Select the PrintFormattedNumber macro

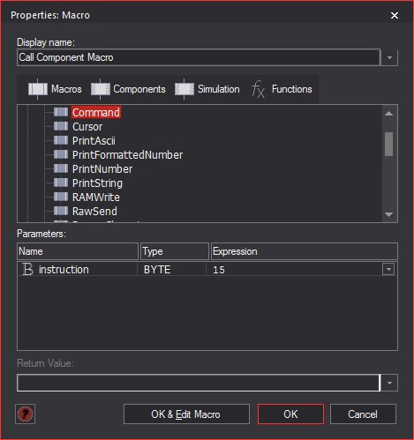tap(127, 155)
